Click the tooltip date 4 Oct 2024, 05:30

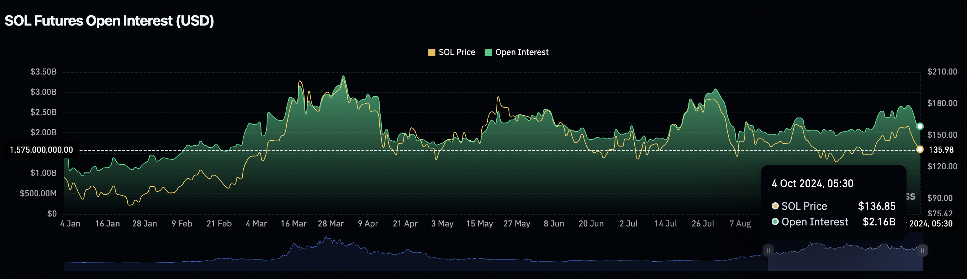point(812,184)
